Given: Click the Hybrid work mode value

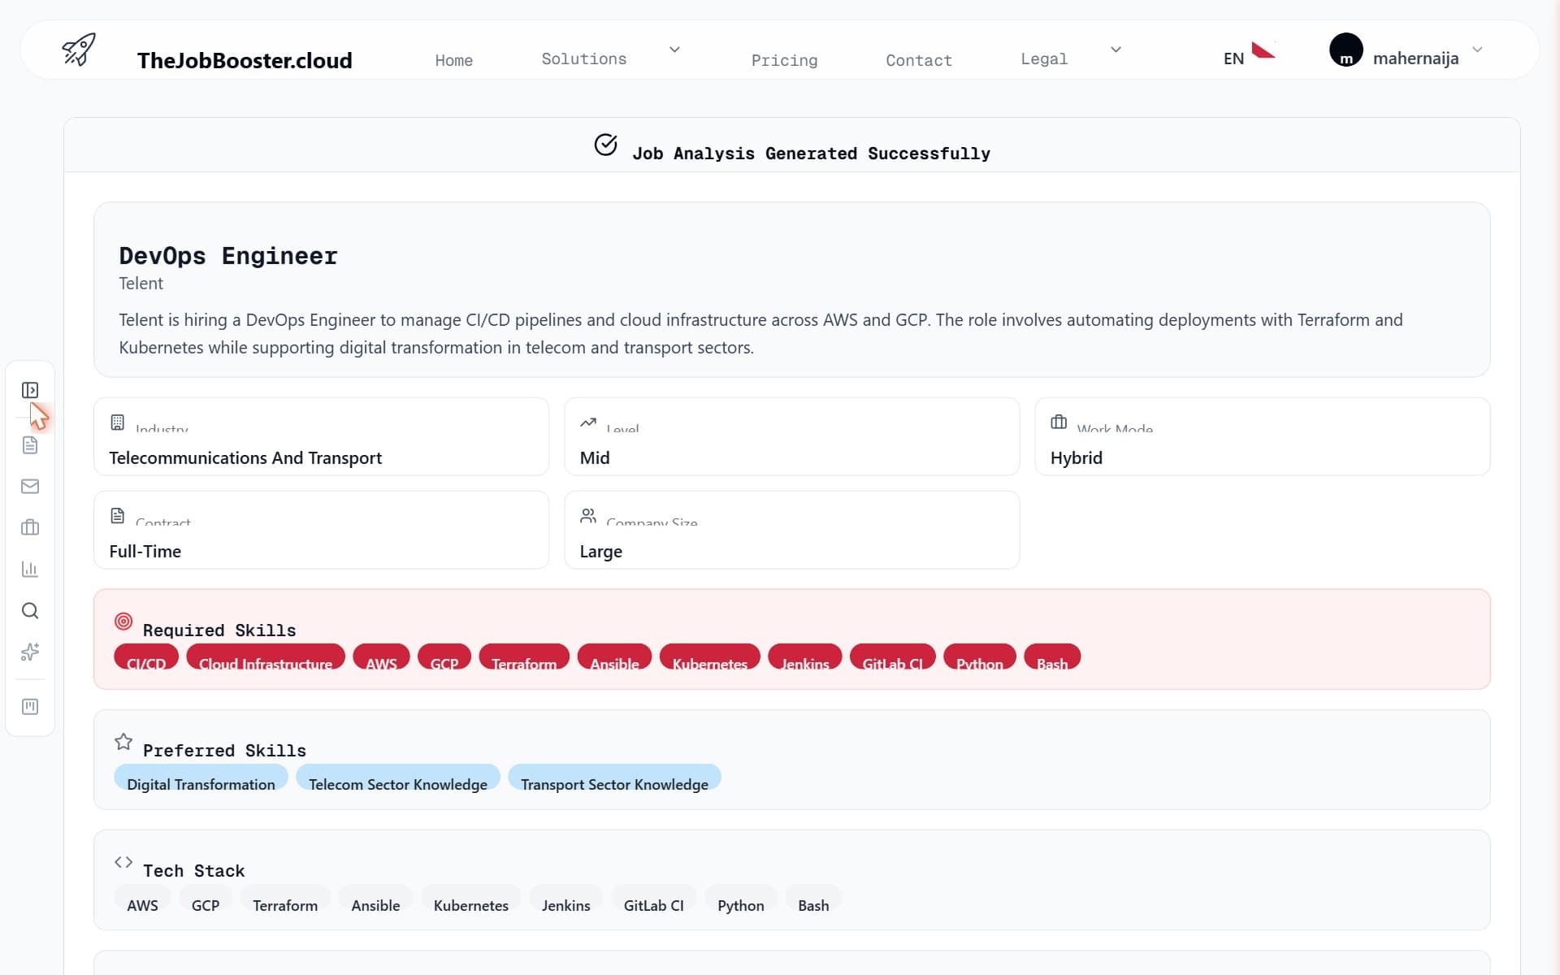Looking at the screenshot, I should tap(1077, 458).
